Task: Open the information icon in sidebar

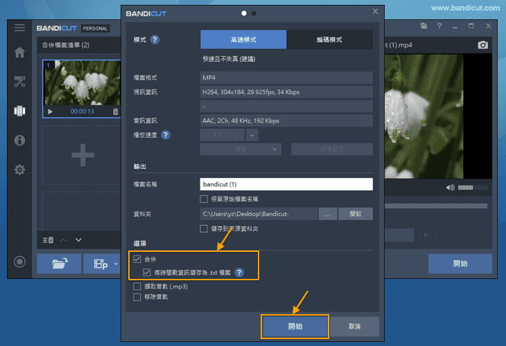Action: (x=19, y=140)
